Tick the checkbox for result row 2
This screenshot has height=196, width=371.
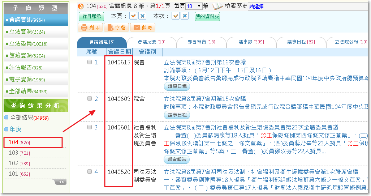[90, 98]
